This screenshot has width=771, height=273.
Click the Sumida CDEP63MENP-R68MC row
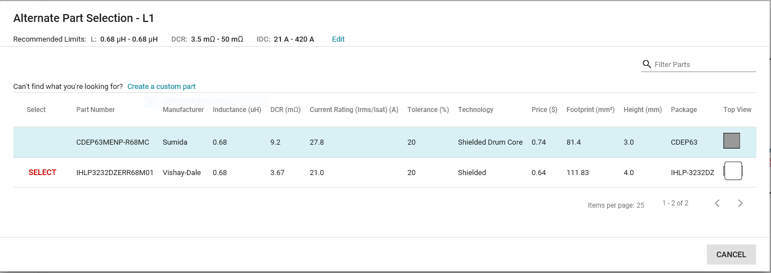[x=385, y=142]
